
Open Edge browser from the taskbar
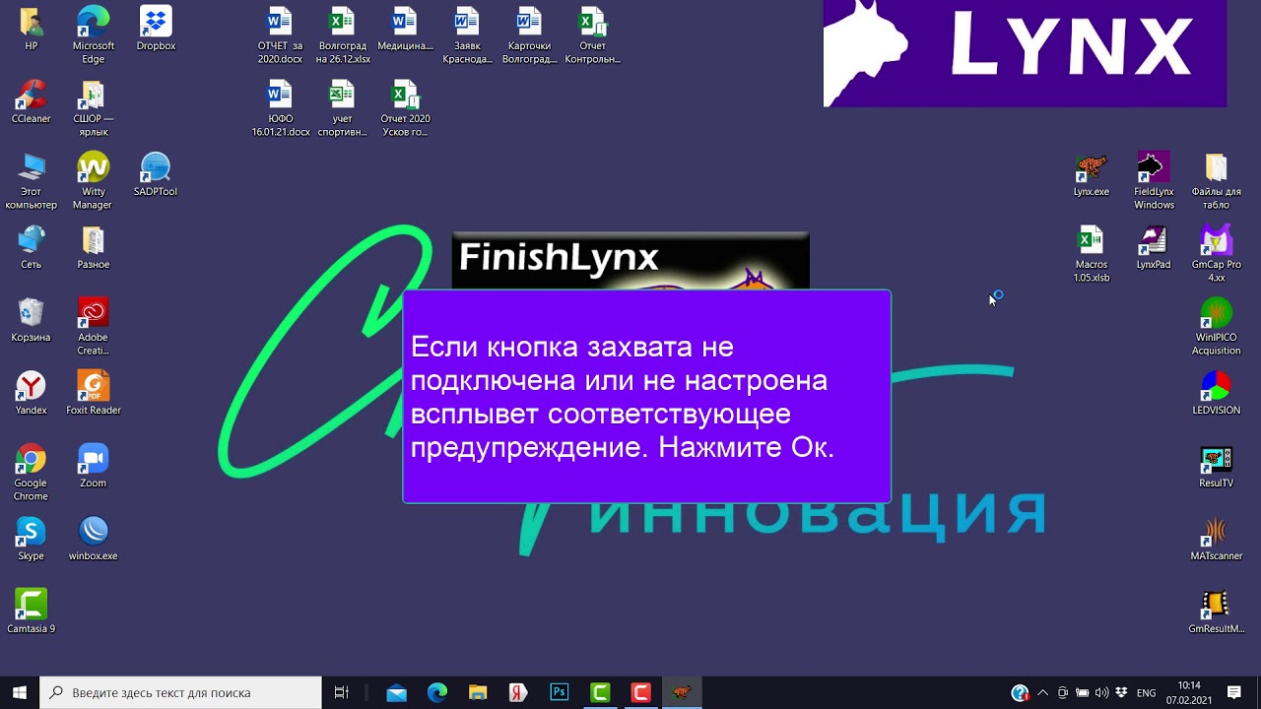(437, 692)
